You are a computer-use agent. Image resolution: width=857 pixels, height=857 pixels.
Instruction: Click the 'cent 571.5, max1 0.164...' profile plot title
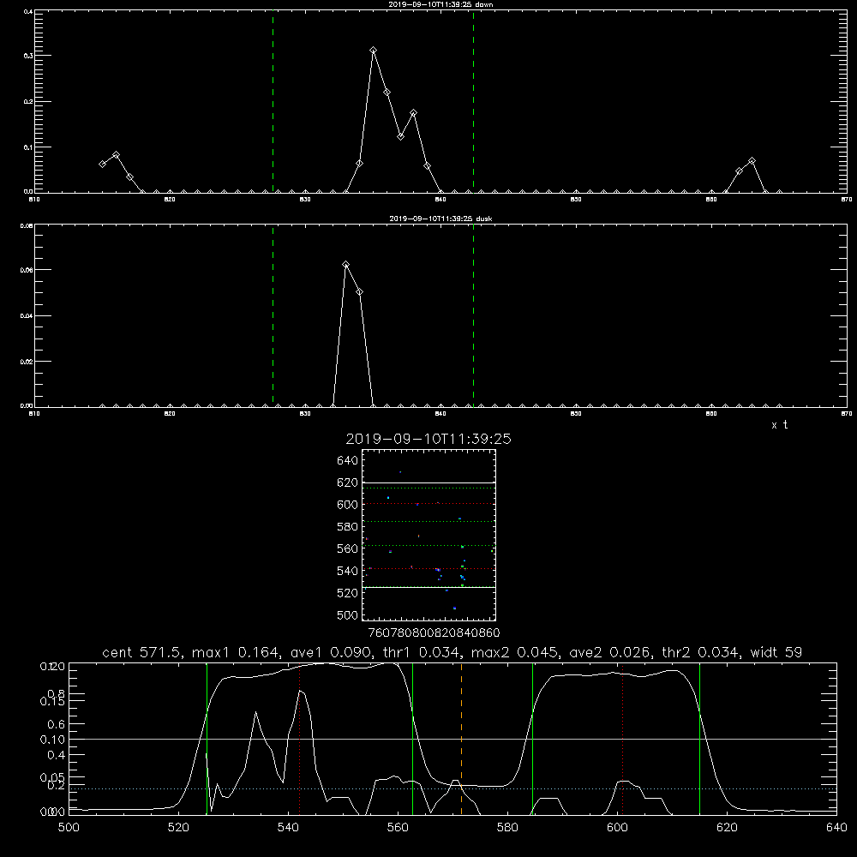click(x=452, y=652)
